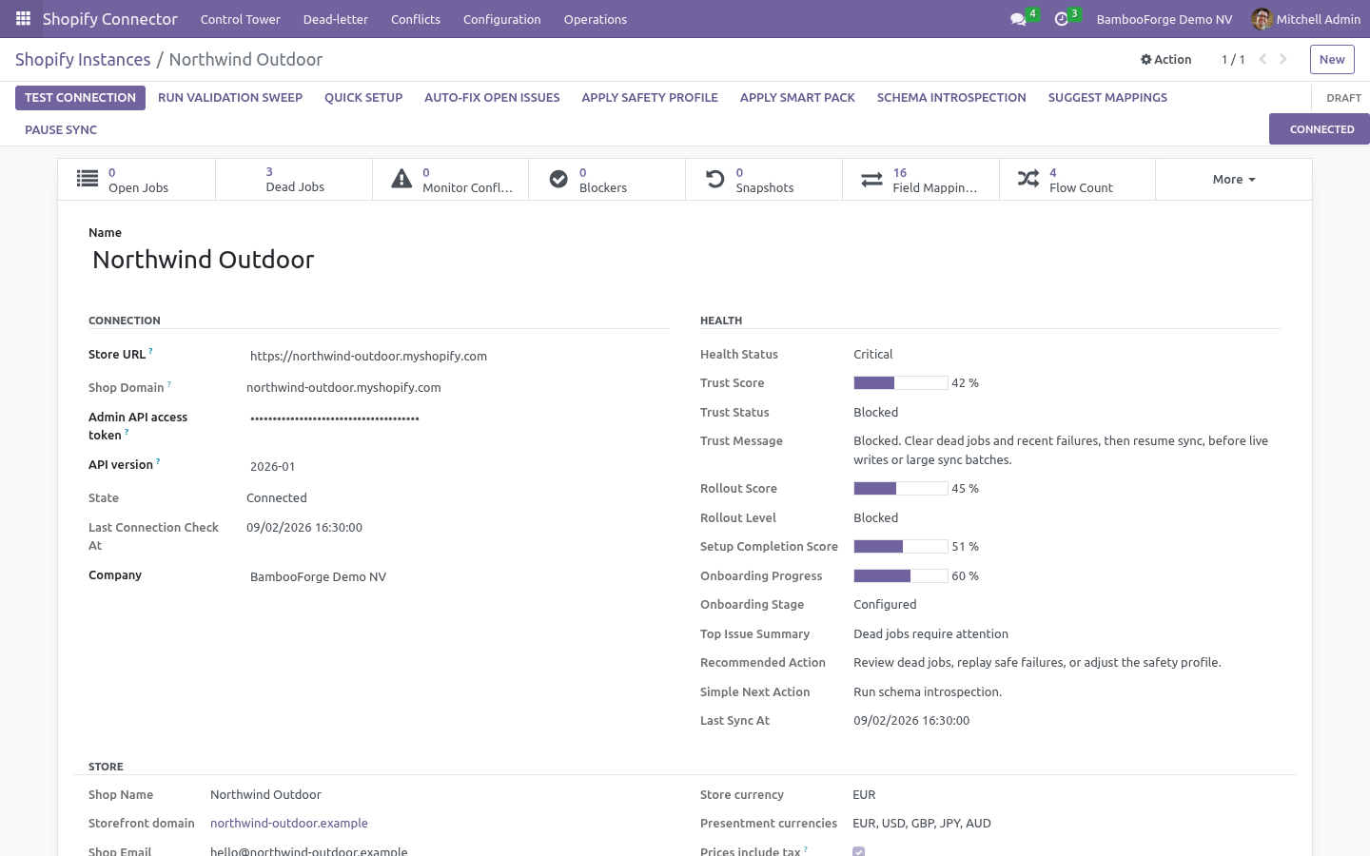Click the Snapshots undo icon

click(x=714, y=179)
